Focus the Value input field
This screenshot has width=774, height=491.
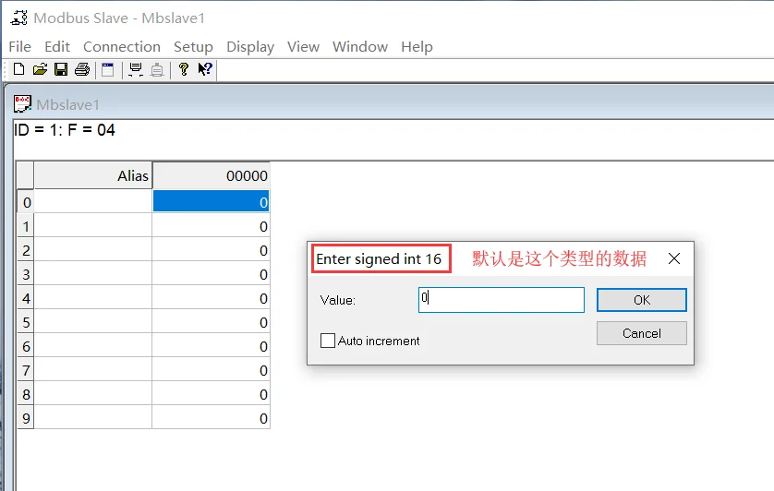[501, 300]
